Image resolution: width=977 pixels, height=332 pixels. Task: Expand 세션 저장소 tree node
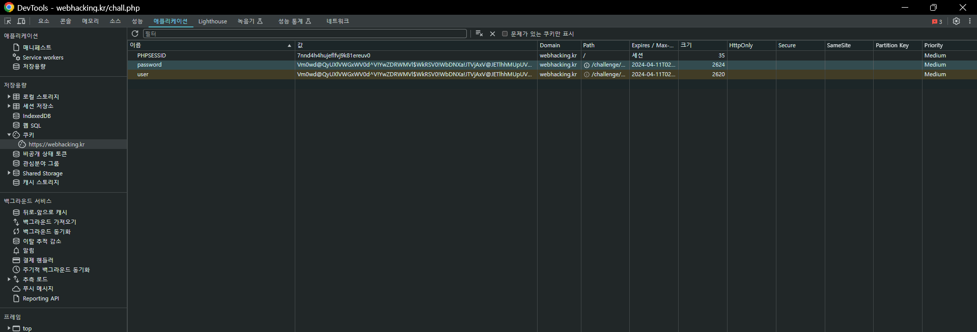(x=9, y=106)
